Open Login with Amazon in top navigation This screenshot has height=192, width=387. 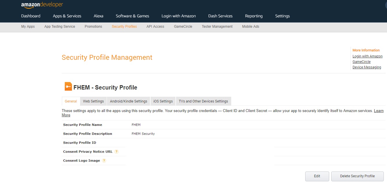[179, 16]
